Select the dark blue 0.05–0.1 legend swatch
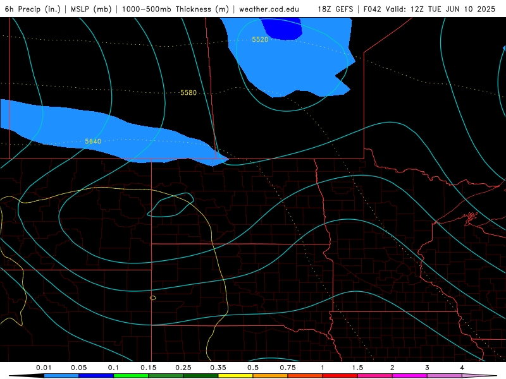Screen dimensions: 506x379 (96, 376)
